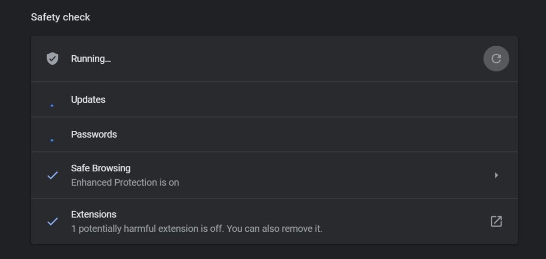Image resolution: width=546 pixels, height=259 pixels.
Task: Open extensions via the external link icon
Action: click(x=496, y=221)
